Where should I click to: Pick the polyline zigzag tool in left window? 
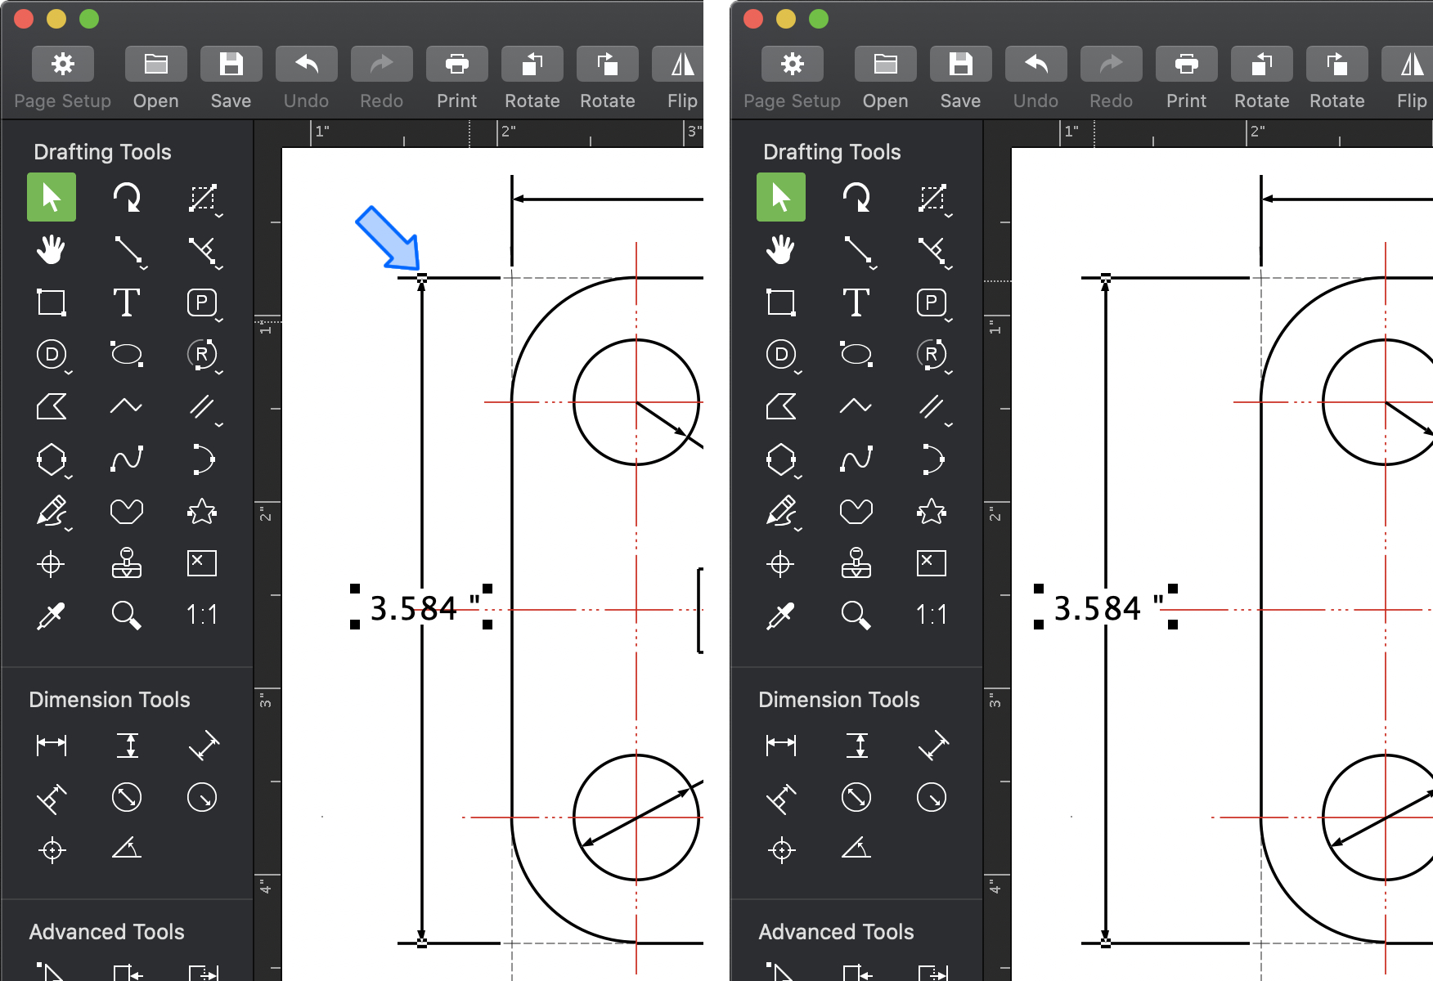(127, 406)
